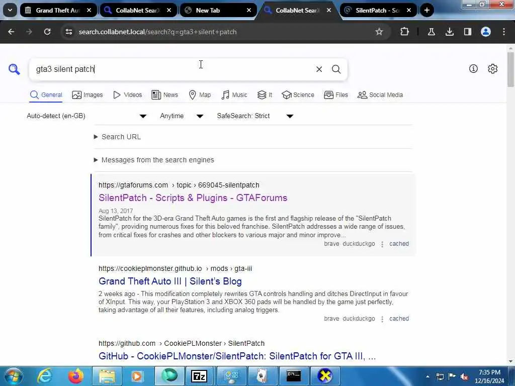Reload the current search page
The image size is (515, 386).
click(47, 32)
